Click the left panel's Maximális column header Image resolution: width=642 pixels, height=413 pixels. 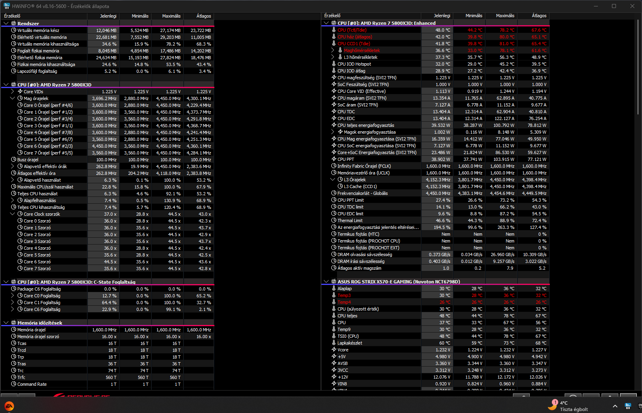pos(168,16)
